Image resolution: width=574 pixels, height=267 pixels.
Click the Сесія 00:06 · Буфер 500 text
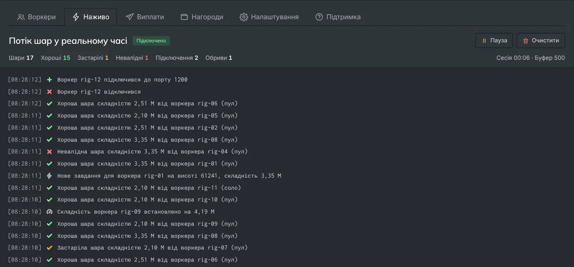tap(531, 58)
